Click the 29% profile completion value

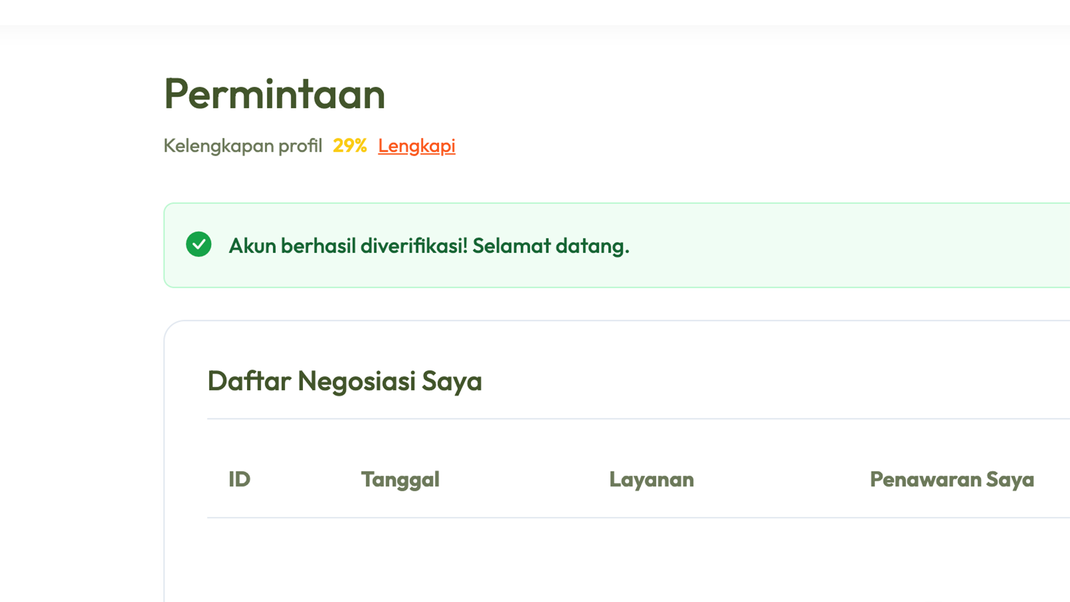(349, 146)
